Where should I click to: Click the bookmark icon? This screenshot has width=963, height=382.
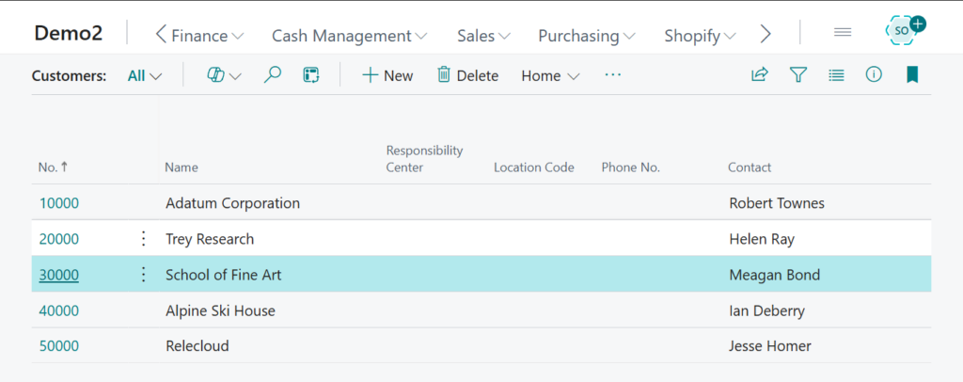click(911, 75)
